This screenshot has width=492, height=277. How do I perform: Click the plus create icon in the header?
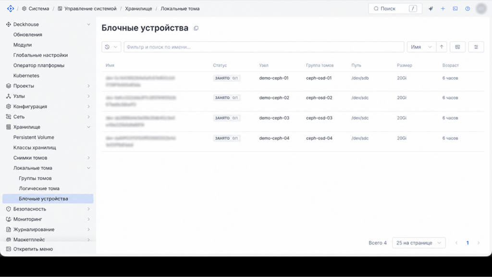click(443, 9)
